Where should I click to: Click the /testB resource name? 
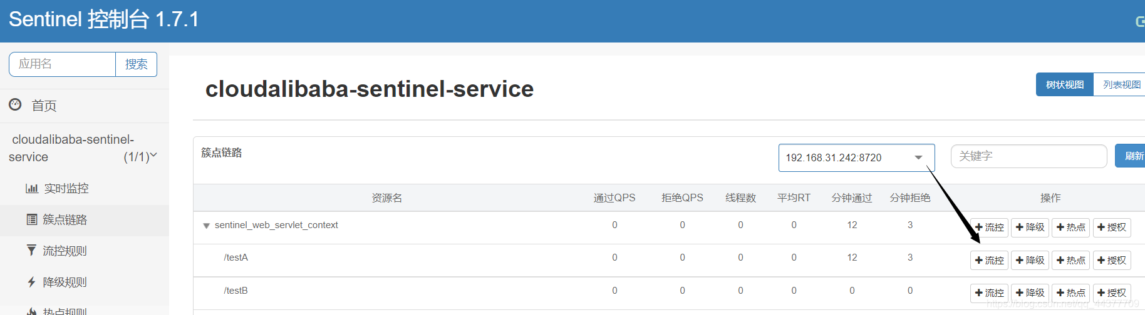pyautogui.click(x=236, y=291)
